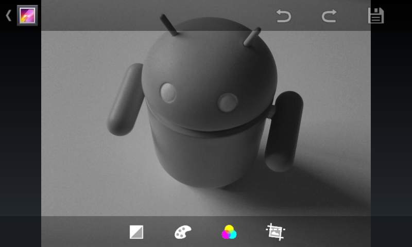Redo the last undone edit
The image size is (412, 247).
329,16
